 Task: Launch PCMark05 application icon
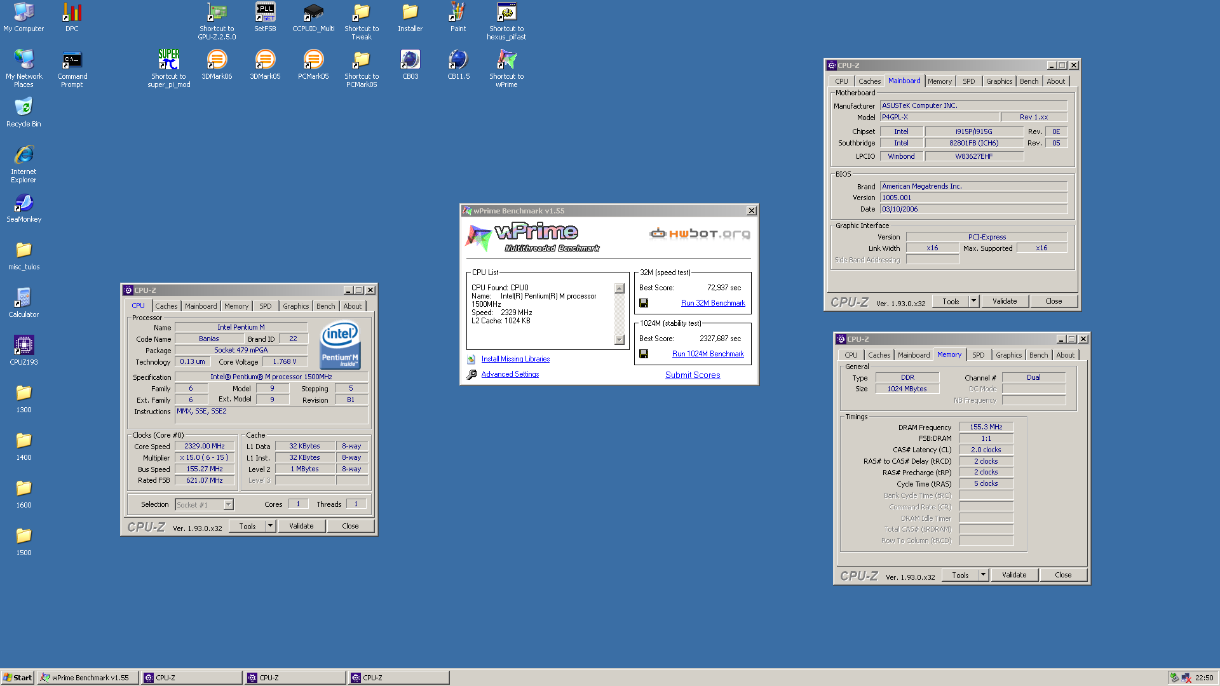click(x=313, y=65)
